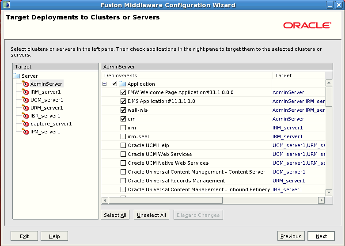Screen dimensions: 345x246
Task: Click the vertical scrollbar up arrow
Action: tap(329, 83)
